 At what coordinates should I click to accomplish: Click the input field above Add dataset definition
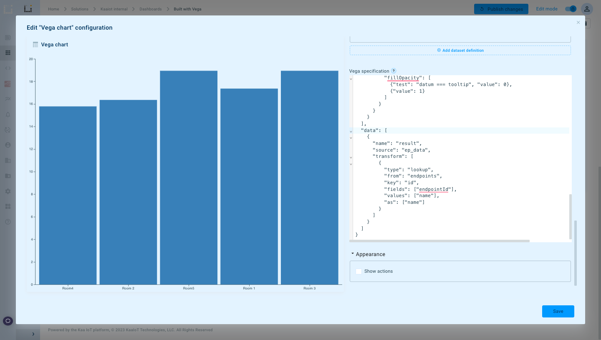coord(460,39)
